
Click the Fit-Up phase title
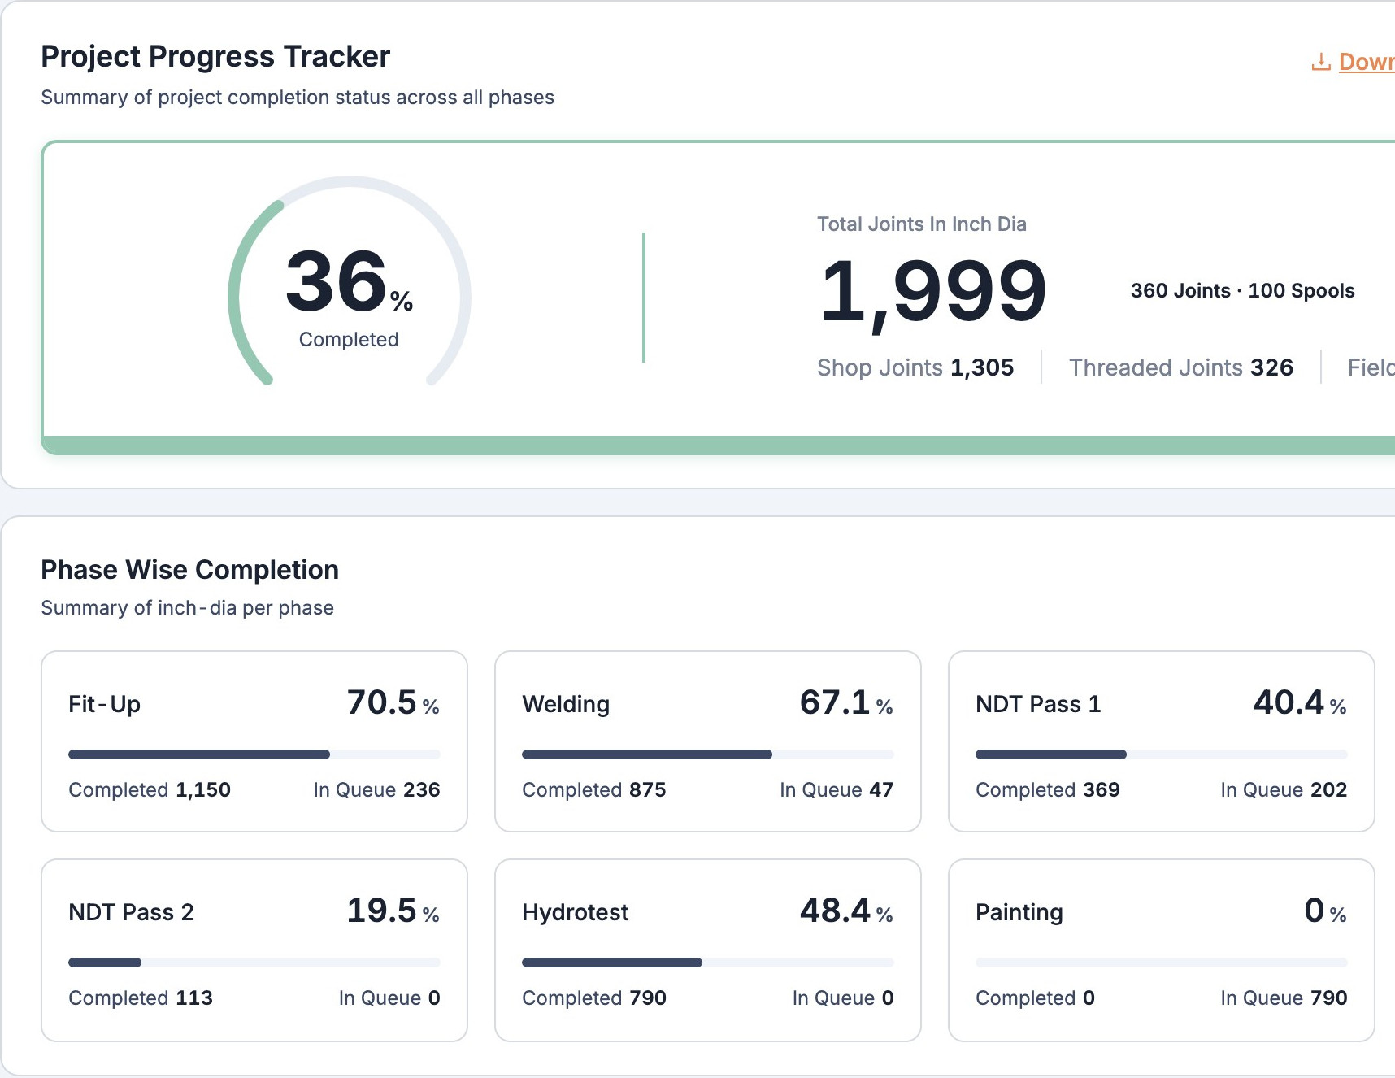pyautogui.click(x=105, y=704)
